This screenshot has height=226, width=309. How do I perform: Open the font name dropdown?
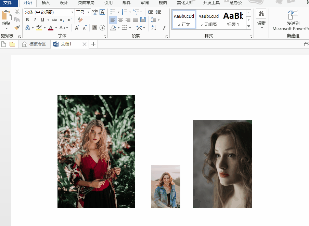click(x=72, y=12)
